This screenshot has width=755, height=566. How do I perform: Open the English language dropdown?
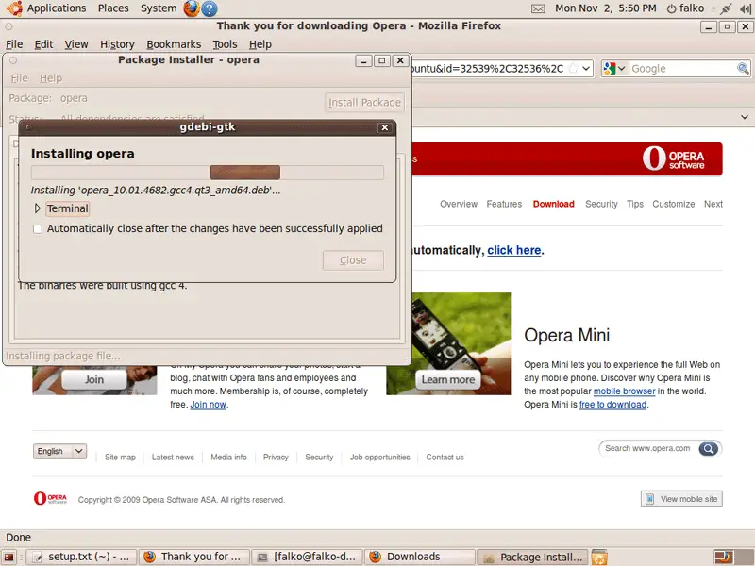[59, 452]
